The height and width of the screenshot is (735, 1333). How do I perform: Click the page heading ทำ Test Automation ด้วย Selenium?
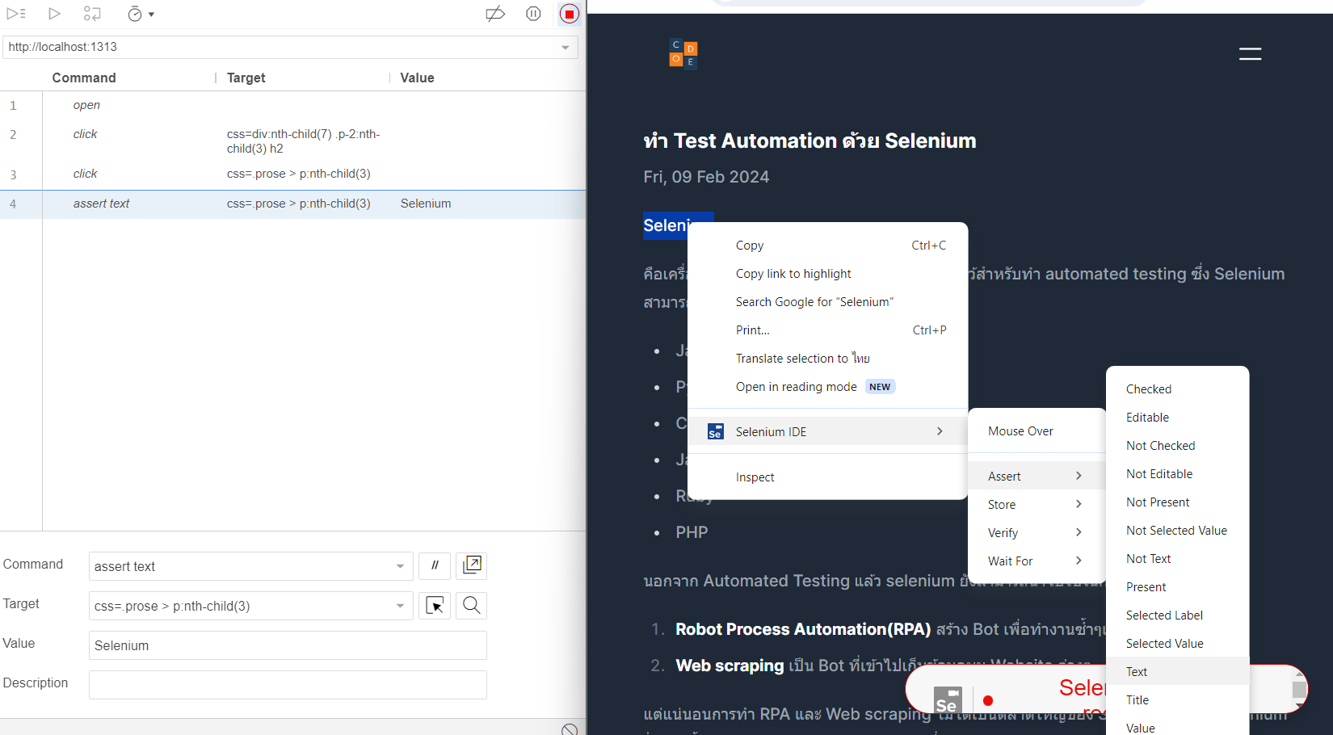click(x=809, y=141)
